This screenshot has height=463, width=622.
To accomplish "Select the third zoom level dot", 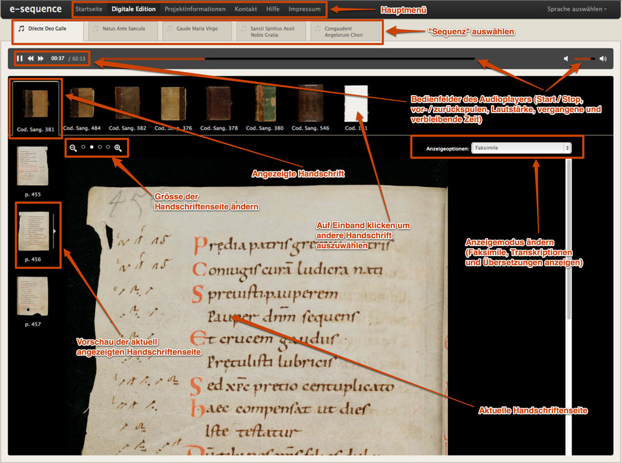I will [100, 147].
